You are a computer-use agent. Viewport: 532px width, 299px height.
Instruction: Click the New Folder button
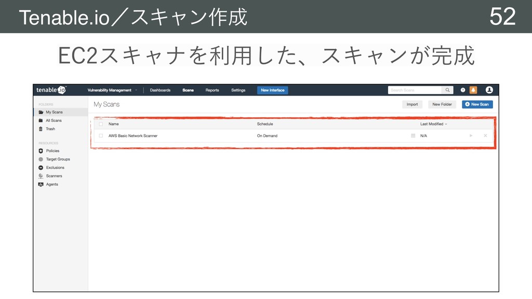442,104
